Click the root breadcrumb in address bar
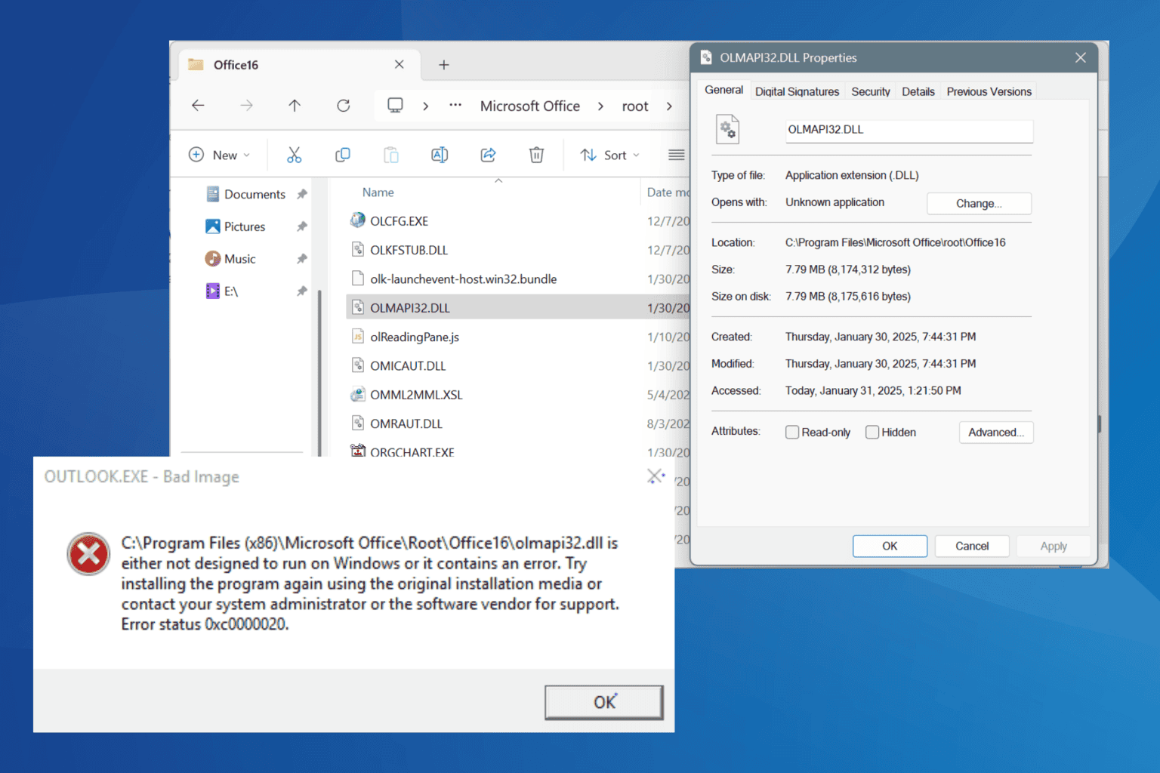Viewport: 1160px width, 773px height. pyautogui.click(x=635, y=106)
